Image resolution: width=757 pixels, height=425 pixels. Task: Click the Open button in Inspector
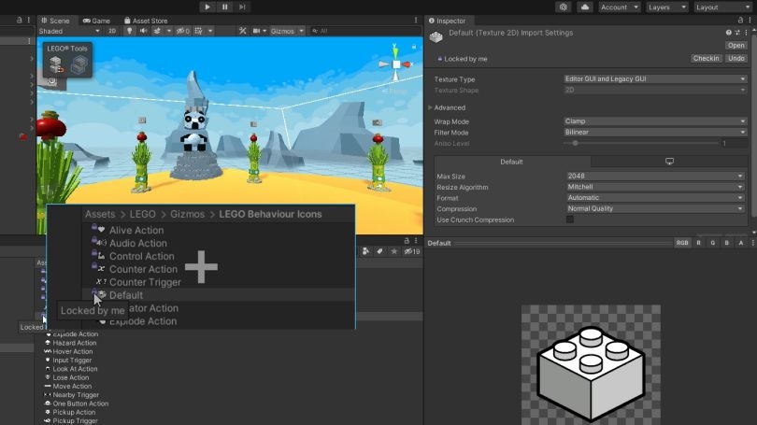tap(736, 45)
